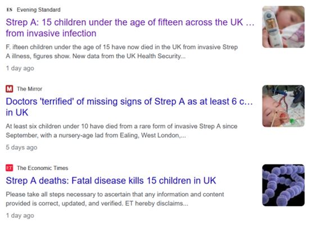Click '1 day ago' under Economic Times

(x=20, y=216)
